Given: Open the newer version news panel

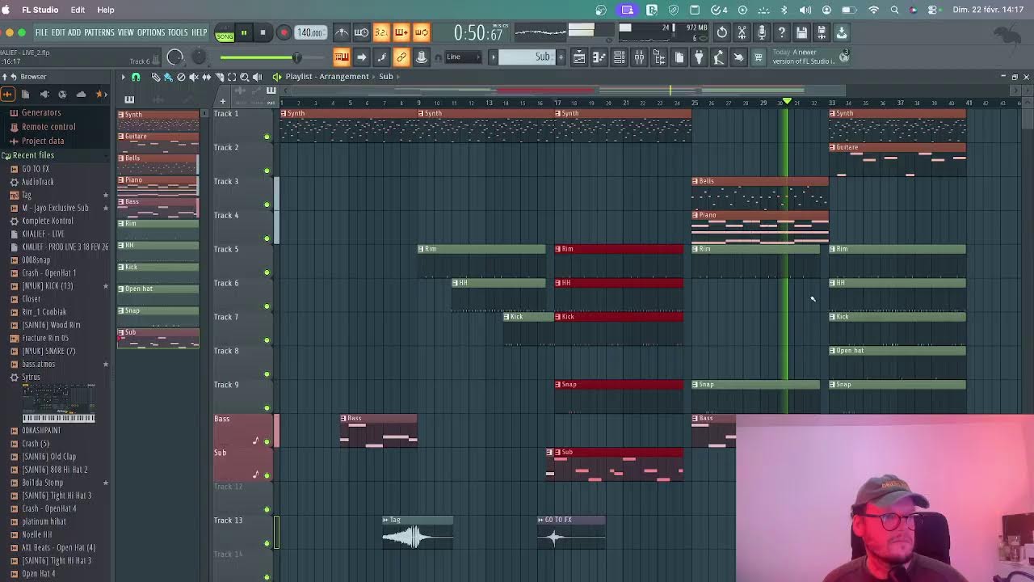Looking at the screenshot, I should (810, 57).
